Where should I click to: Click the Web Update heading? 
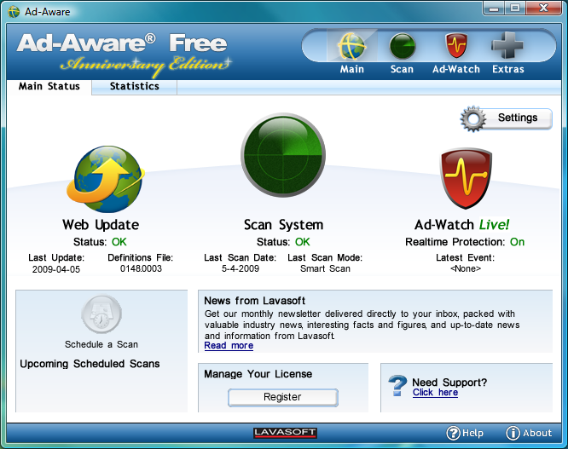[101, 225]
